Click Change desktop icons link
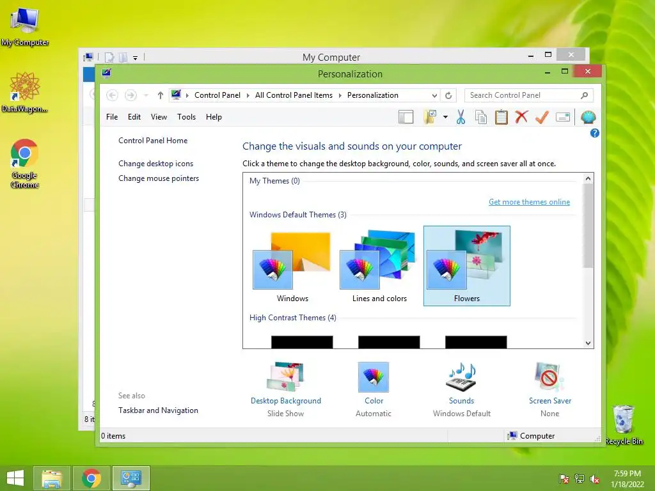The image size is (655, 491). (x=156, y=164)
